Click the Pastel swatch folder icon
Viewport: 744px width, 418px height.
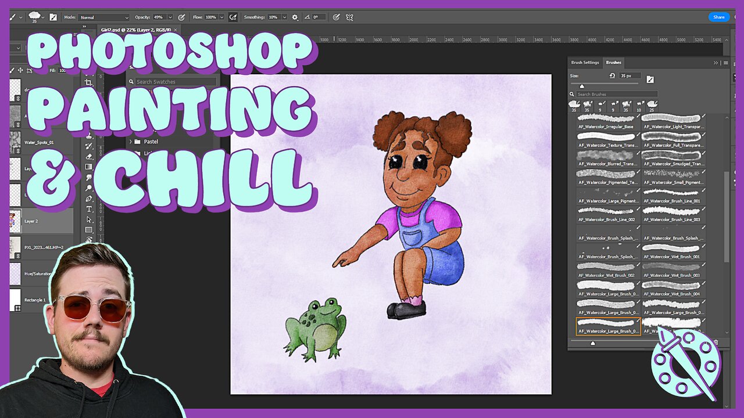click(138, 142)
